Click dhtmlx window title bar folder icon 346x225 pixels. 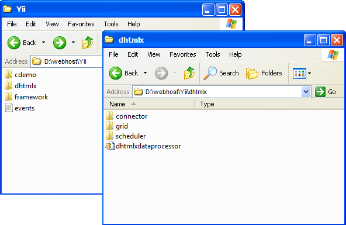pos(109,40)
